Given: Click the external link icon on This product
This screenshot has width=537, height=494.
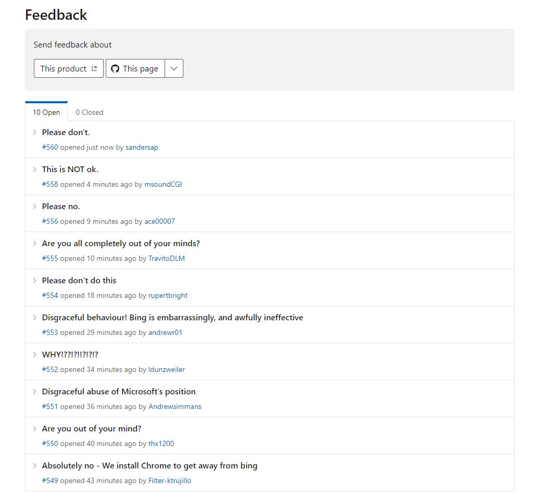Looking at the screenshot, I should tap(94, 68).
